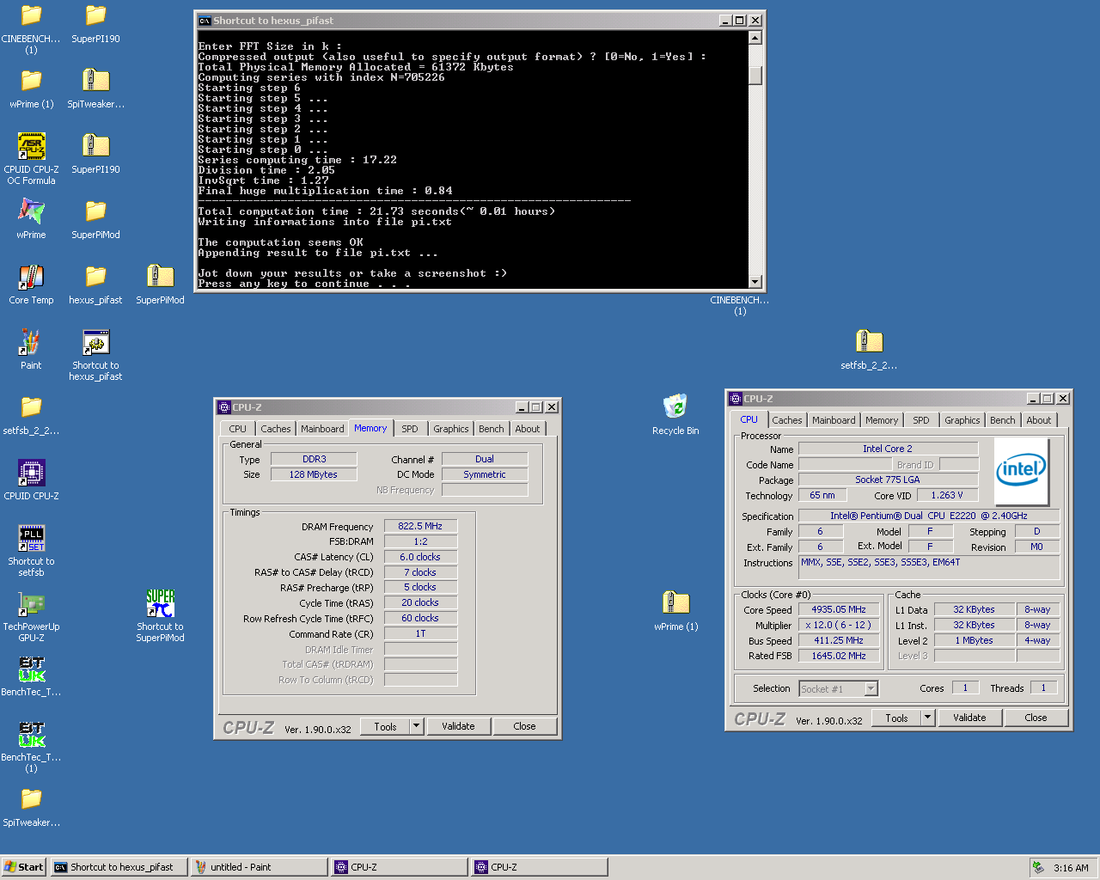Expand Tools dropdown arrow in processor CPU-Z window

pos(927,718)
